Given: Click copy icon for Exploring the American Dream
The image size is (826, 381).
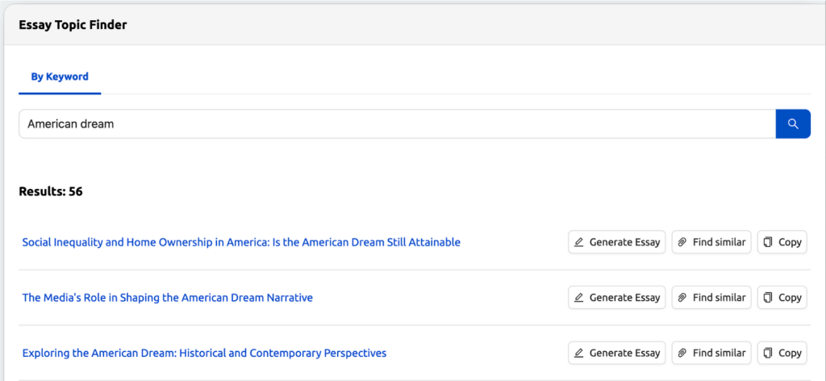Looking at the screenshot, I should (x=768, y=353).
